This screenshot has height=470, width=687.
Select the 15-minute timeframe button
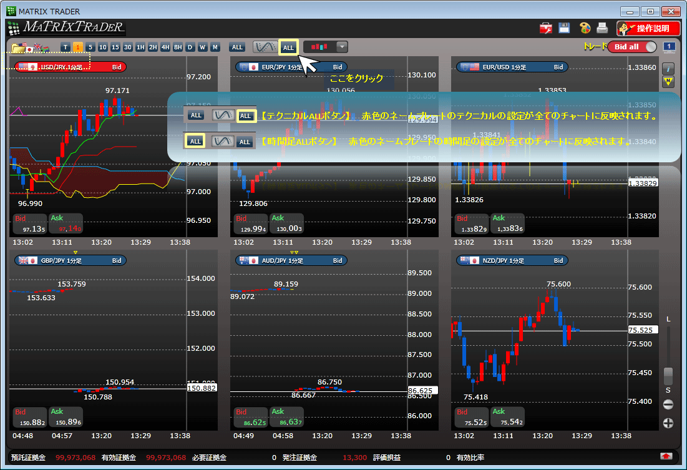click(x=115, y=47)
